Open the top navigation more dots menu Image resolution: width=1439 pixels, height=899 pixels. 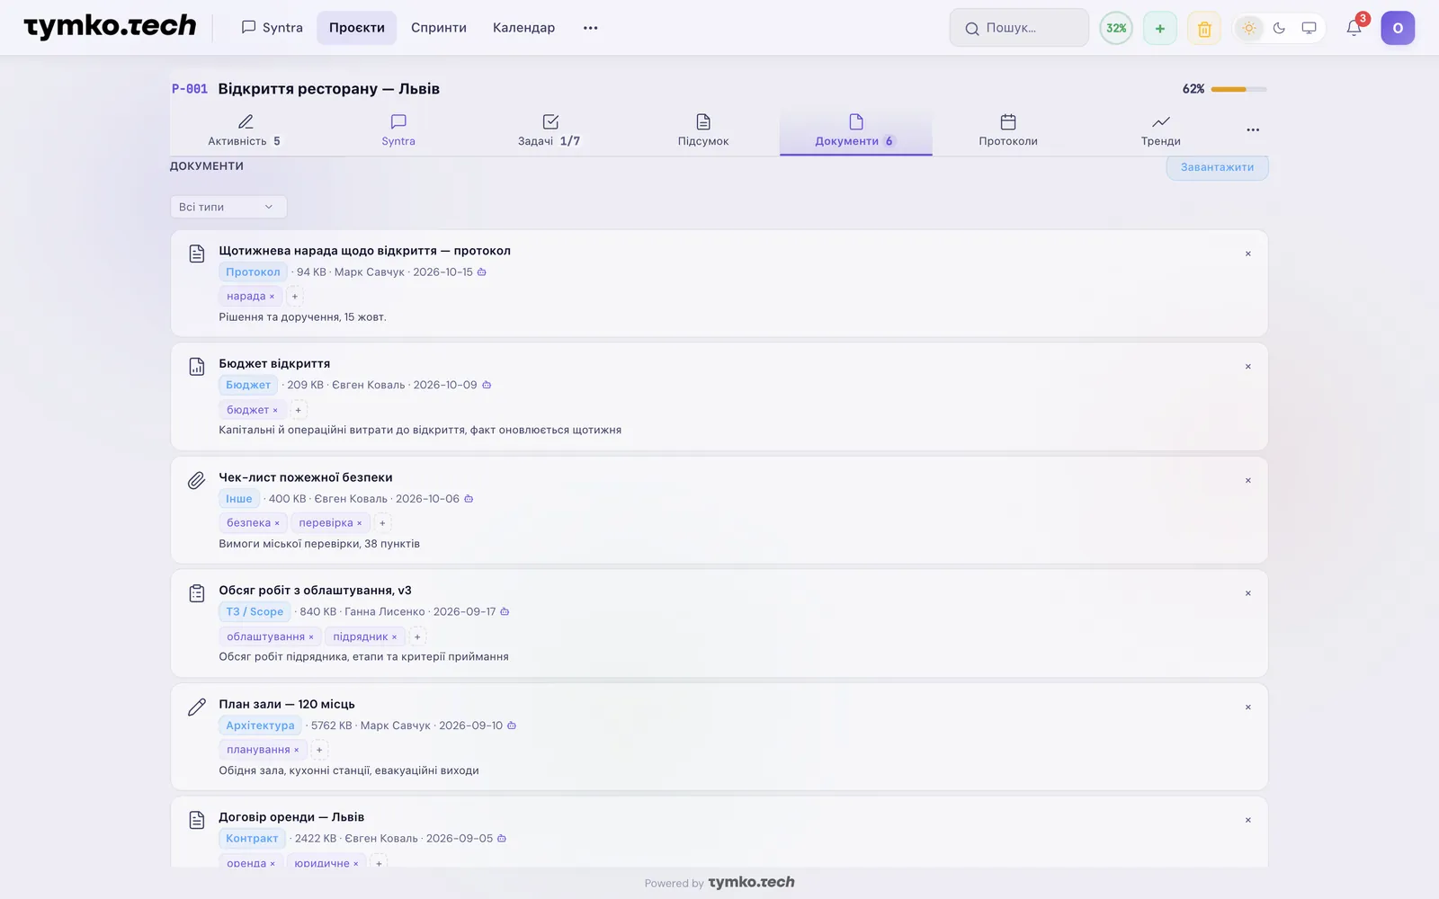(590, 28)
